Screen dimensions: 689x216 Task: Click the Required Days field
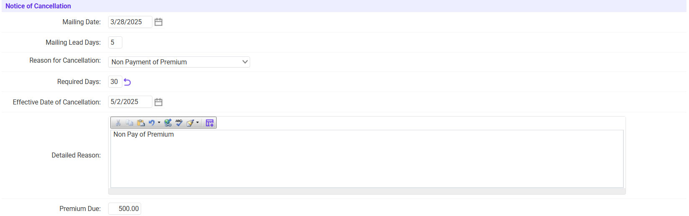[115, 82]
